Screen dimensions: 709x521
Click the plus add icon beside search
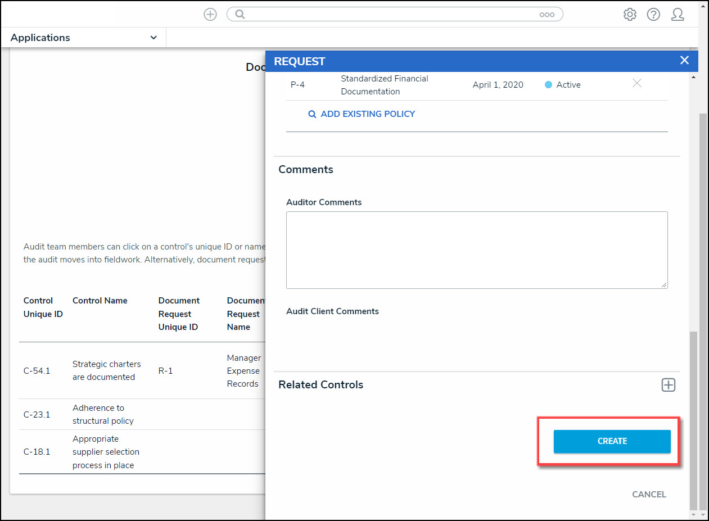210,15
